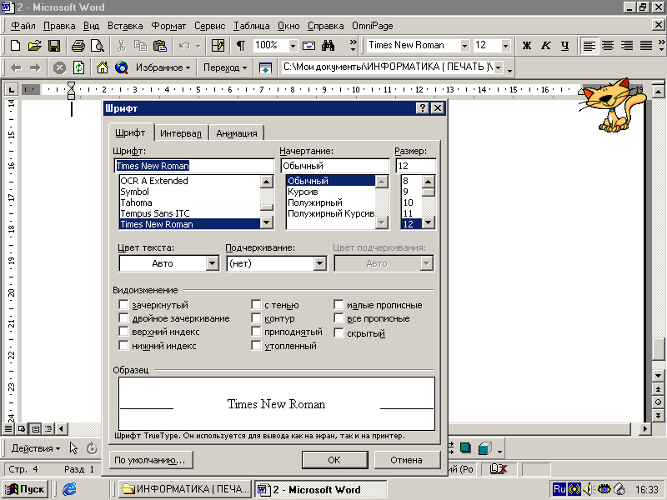Toggle the скрытый checkbox

click(339, 333)
